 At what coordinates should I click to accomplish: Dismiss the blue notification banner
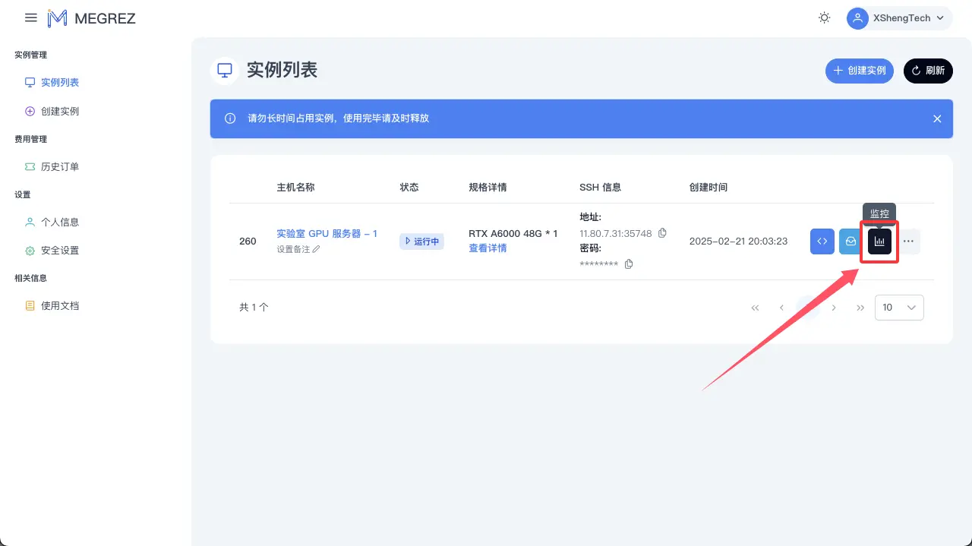click(937, 118)
